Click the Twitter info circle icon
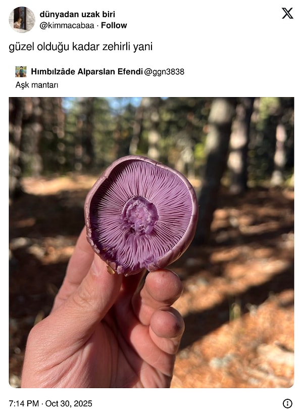The image size is (303, 419). click(x=287, y=403)
